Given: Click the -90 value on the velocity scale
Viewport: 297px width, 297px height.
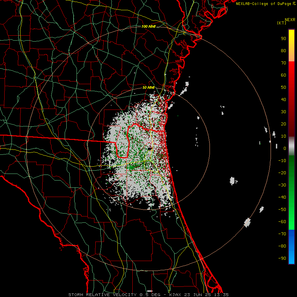Looking at the screenshot, I should pos(282,258).
